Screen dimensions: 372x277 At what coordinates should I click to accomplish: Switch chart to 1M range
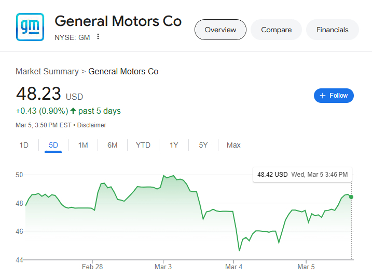[x=83, y=145]
